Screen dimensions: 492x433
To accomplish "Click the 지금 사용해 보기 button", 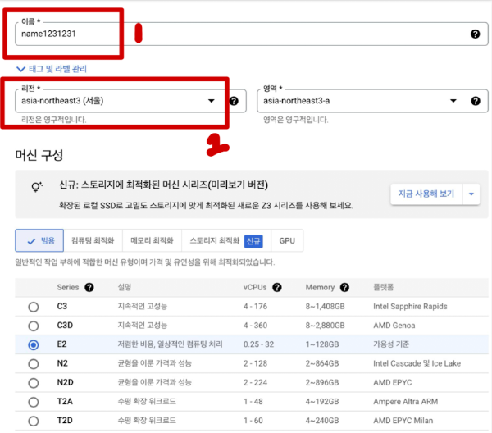I will tap(426, 194).
